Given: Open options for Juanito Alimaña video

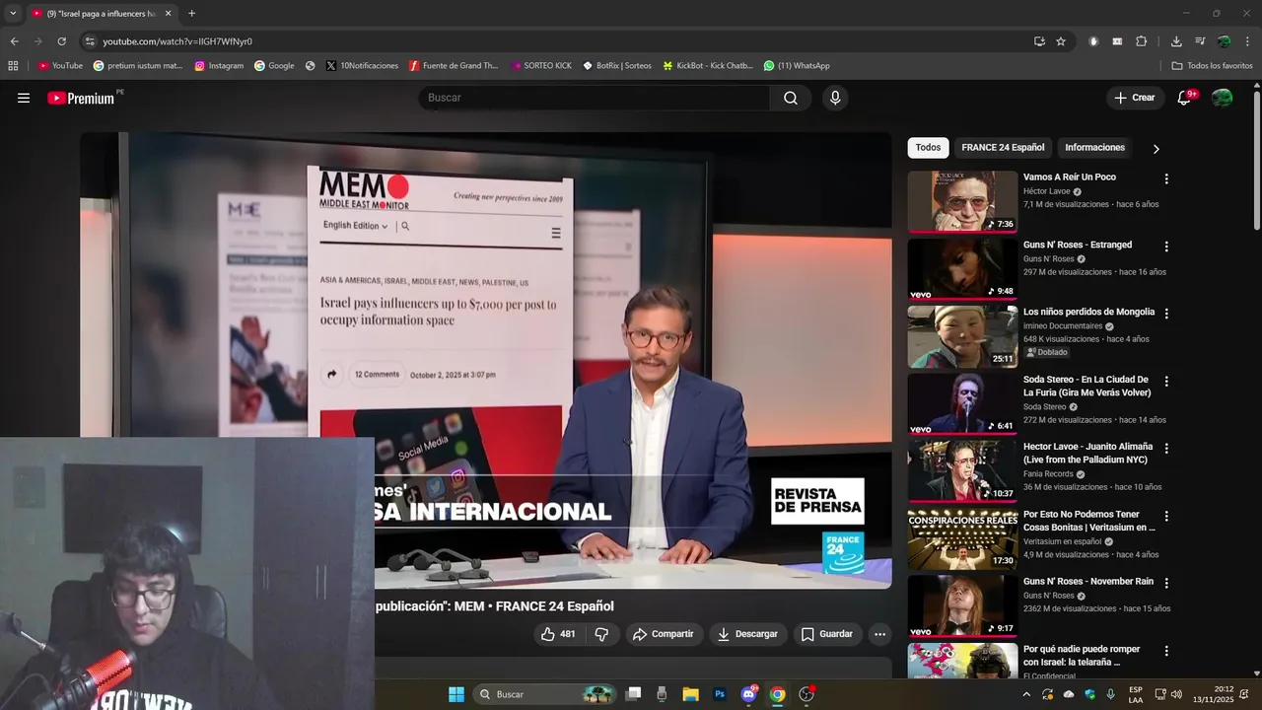Looking at the screenshot, I should (x=1166, y=448).
